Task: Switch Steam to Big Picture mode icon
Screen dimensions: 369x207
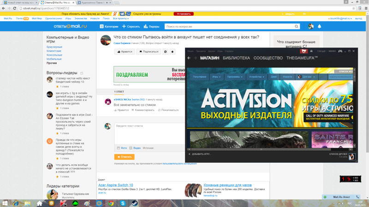Action: (340, 51)
